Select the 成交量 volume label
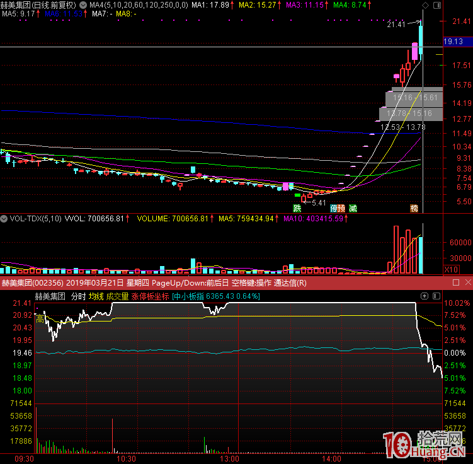Image resolution: width=473 pixels, height=464 pixels. [117, 296]
